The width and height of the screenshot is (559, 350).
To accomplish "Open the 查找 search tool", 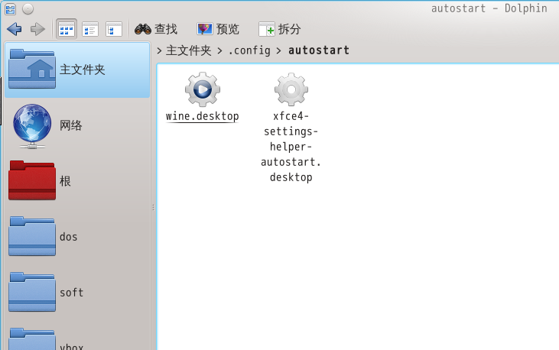I will pyautogui.click(x=156, y=29).
